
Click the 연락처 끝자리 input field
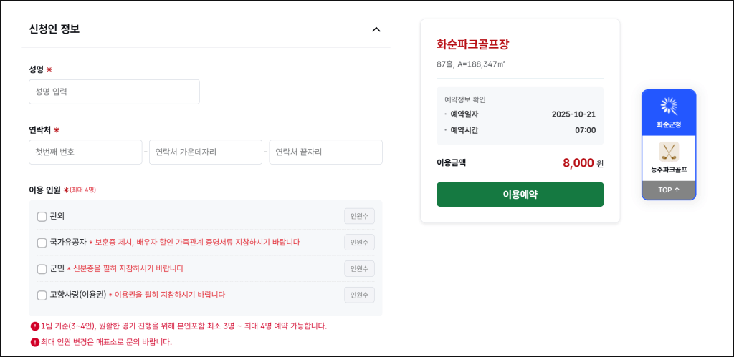tap(325, 152)
